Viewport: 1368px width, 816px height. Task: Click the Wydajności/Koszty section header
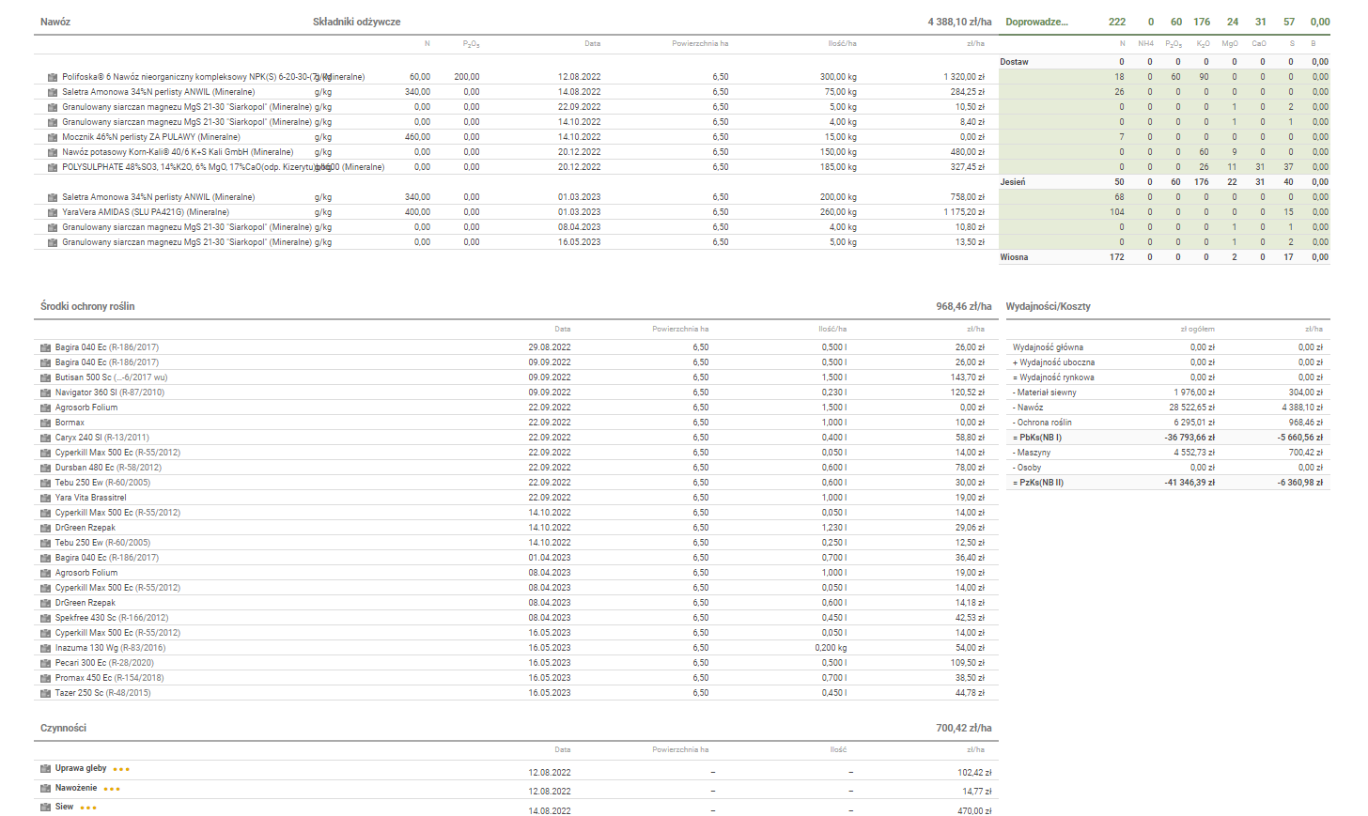1048,306
